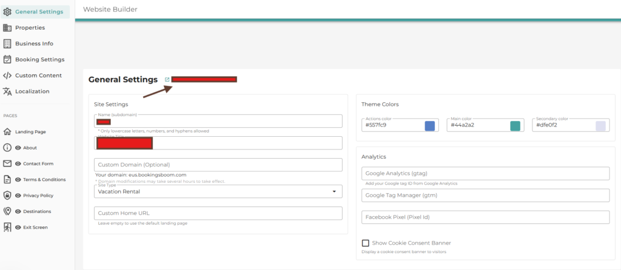Image resolution: width=621 pixels, height=270 pixels.
Task: Click the Actions color swatch
Action: 429,126
